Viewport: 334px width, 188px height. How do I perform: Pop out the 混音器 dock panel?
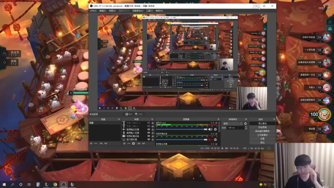tap(218, 119)
